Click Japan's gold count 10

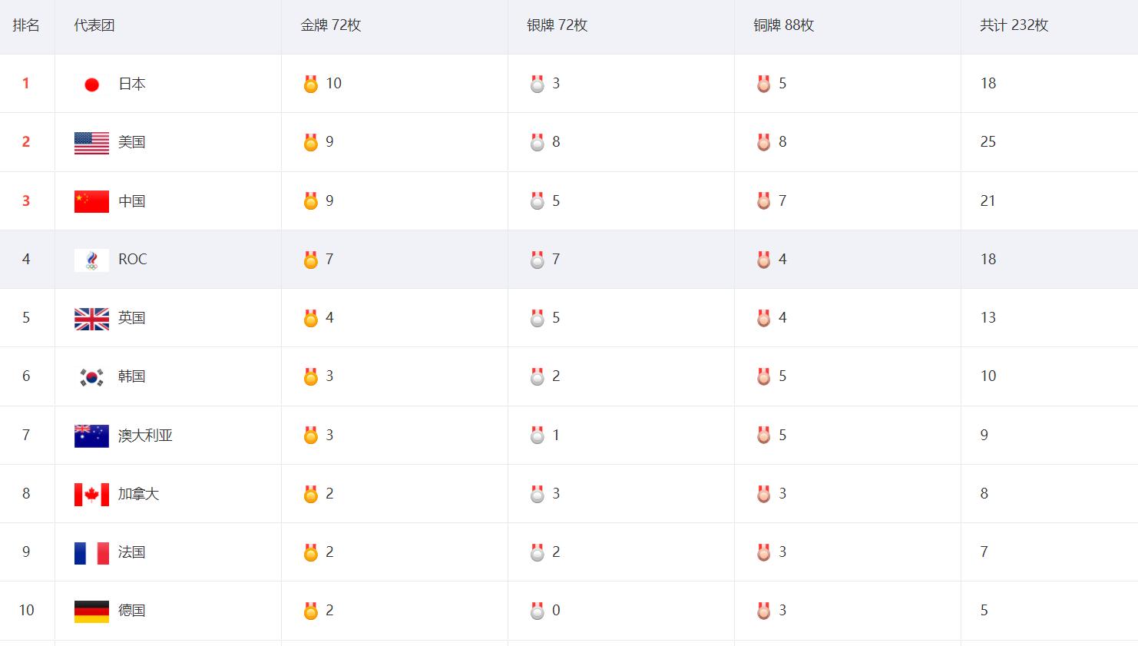[x=334, y=83]
